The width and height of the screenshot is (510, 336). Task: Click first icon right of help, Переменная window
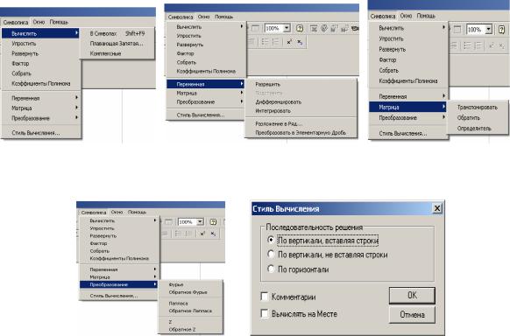[x=314, y=29]
